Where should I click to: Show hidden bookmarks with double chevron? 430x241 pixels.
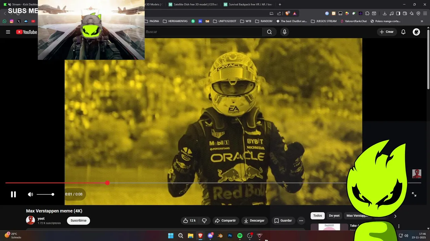tap(422, 21)
